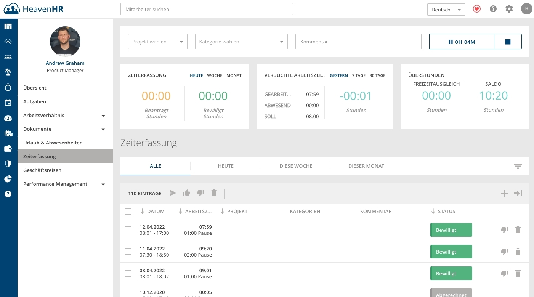534x297 pixels.
Task: Select WOCHE in the Zeiterfassung card
Action: coord(215,75)
